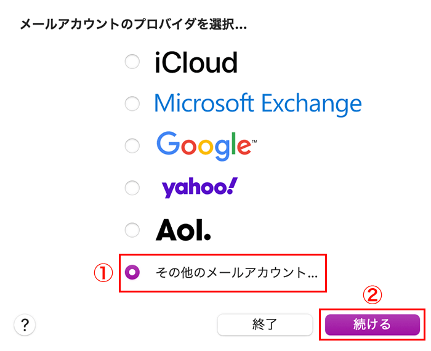Viewport: 431px width, 351px height.
Task: Click the red circled number 1 marker
Action: click(x=103, y=273)
